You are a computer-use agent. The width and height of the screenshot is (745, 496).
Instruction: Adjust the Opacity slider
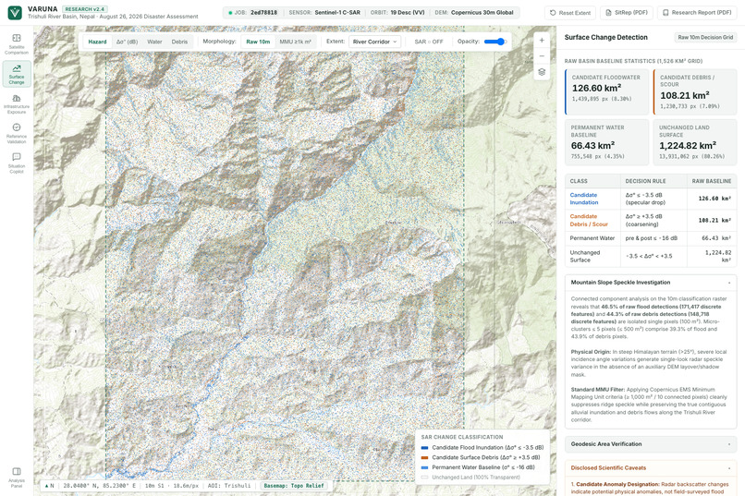(x=495, y=42)
